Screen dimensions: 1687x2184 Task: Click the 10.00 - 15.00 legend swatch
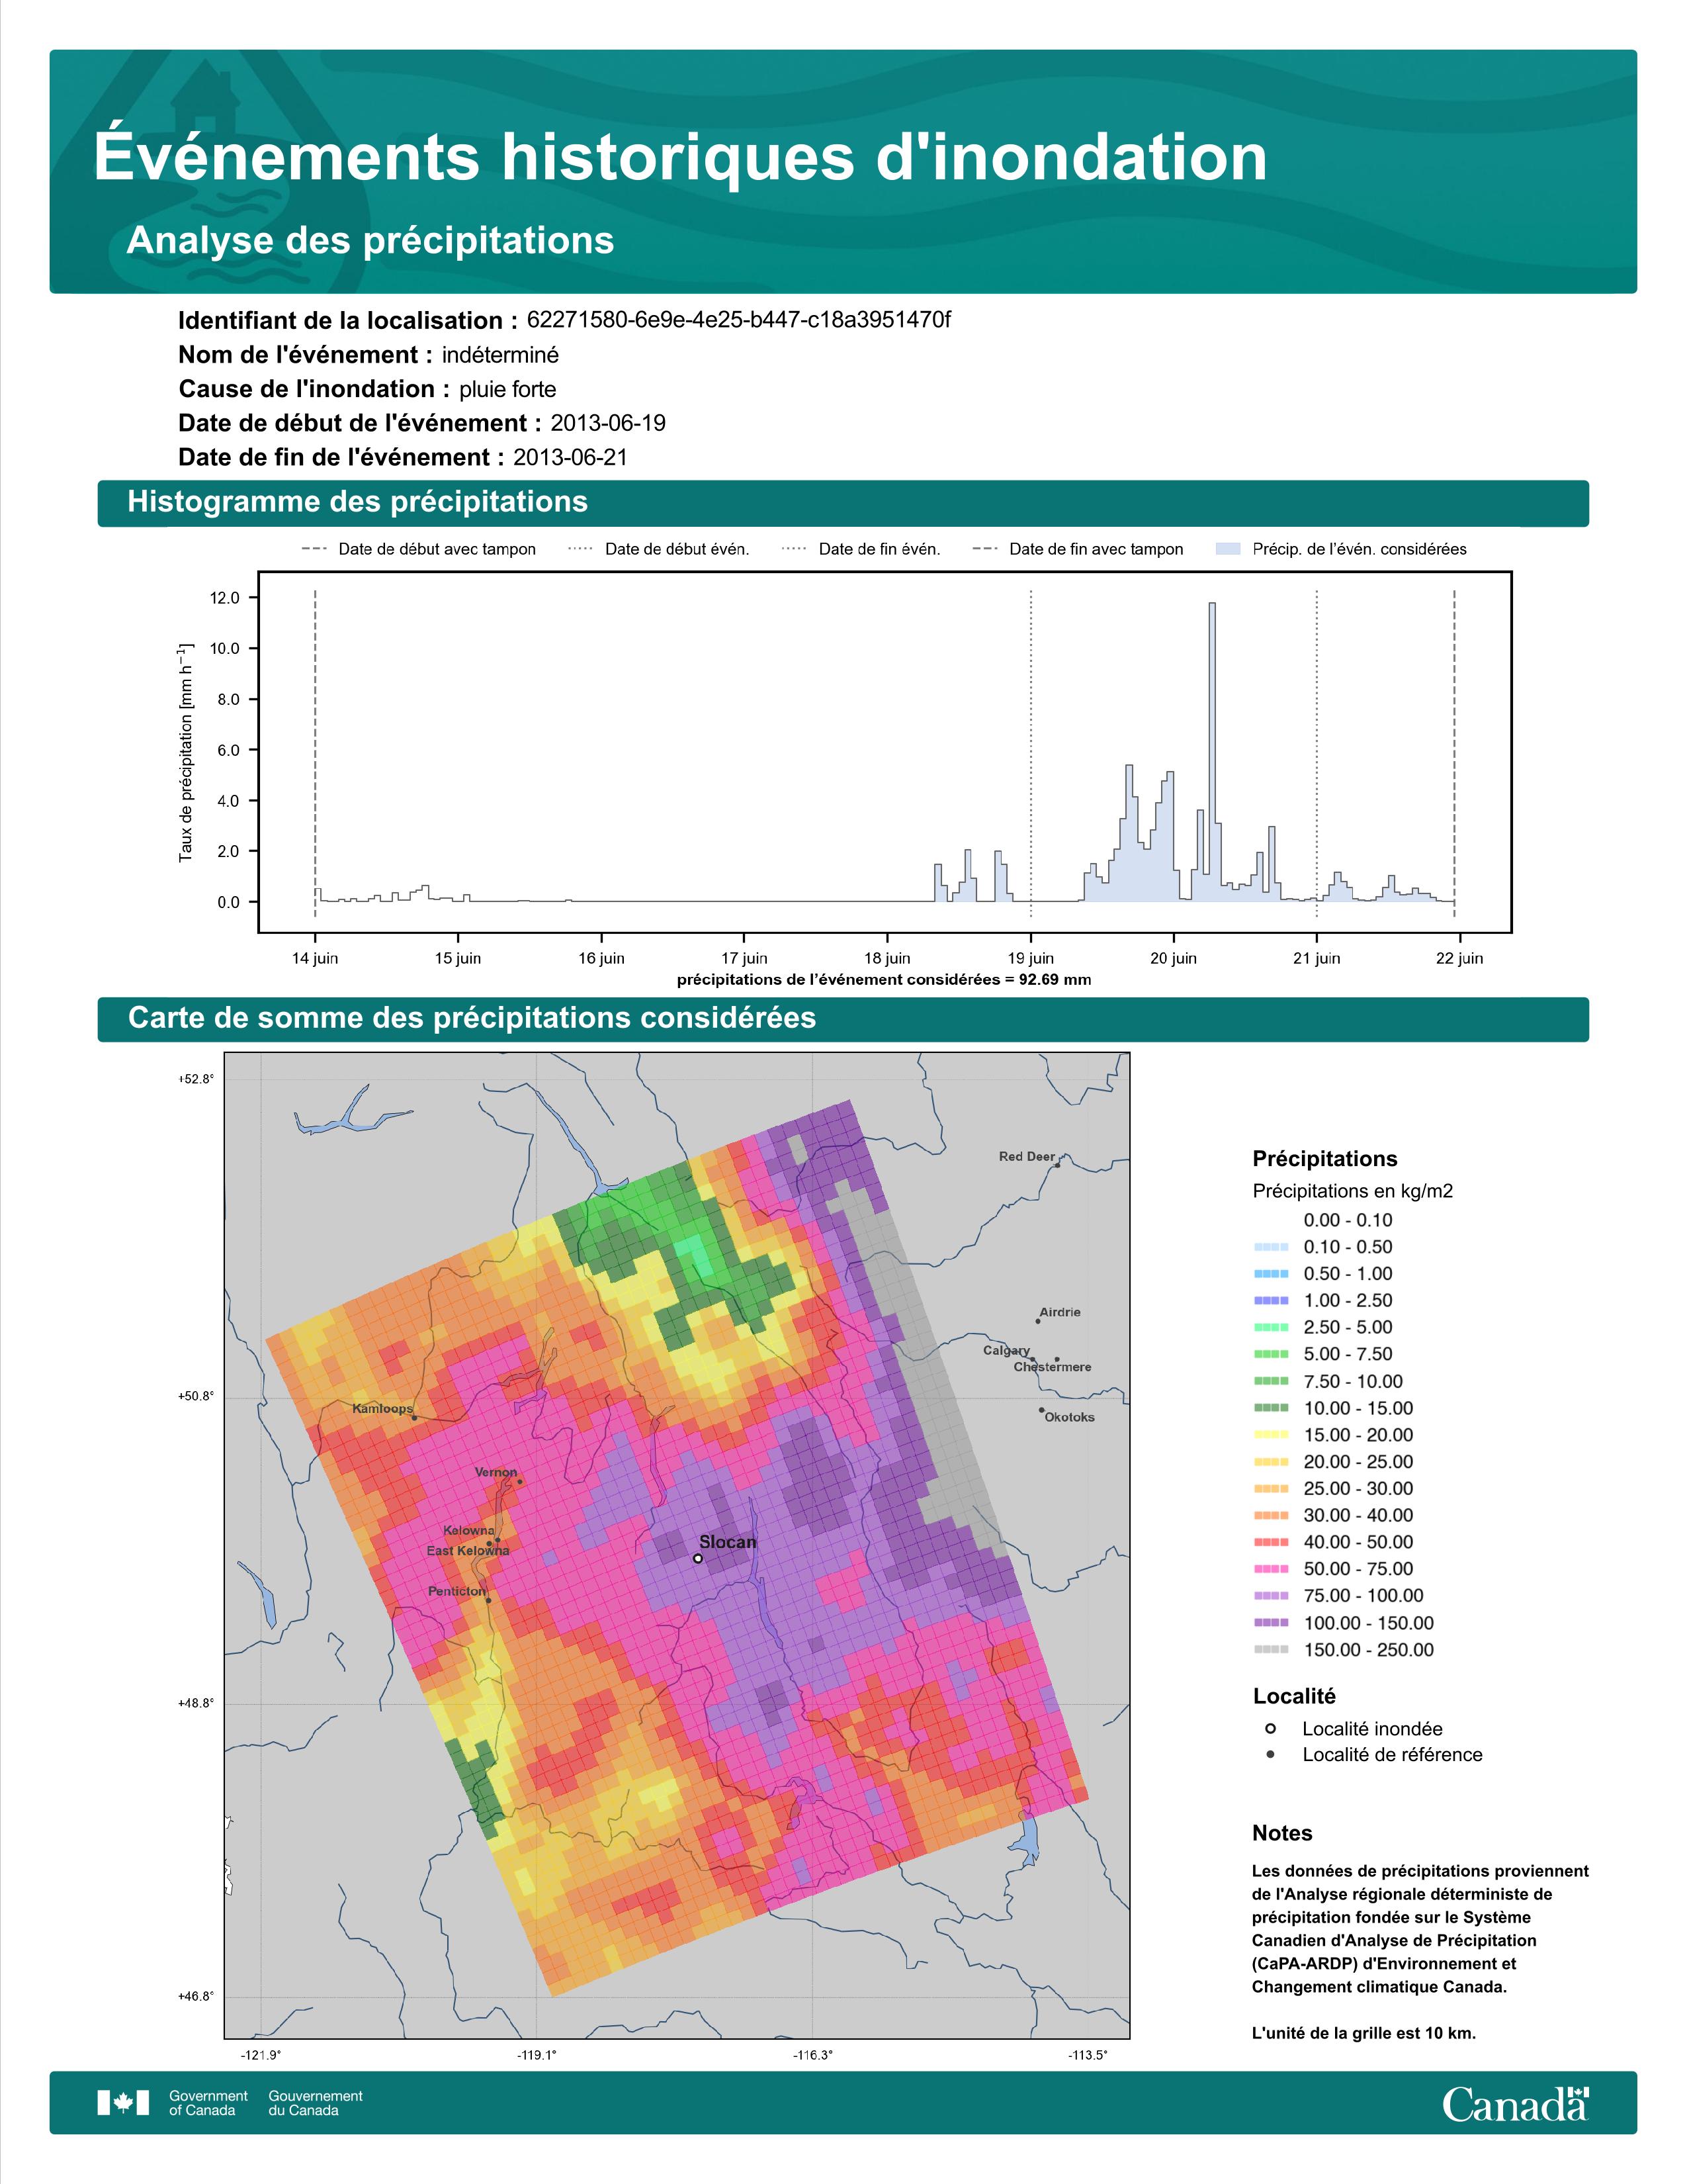point(1272,1408)
